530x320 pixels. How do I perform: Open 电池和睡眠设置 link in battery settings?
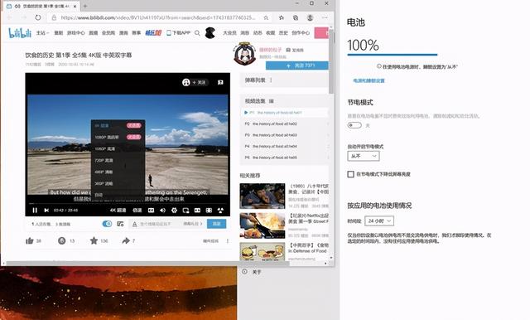pos(369,81)
